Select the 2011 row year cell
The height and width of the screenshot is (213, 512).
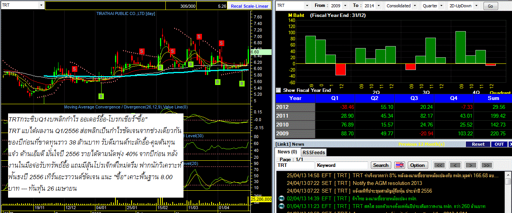pyautogui.click(x=295, y=116)
